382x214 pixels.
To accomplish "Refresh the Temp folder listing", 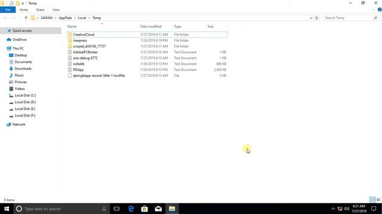I will pos(316,18).
